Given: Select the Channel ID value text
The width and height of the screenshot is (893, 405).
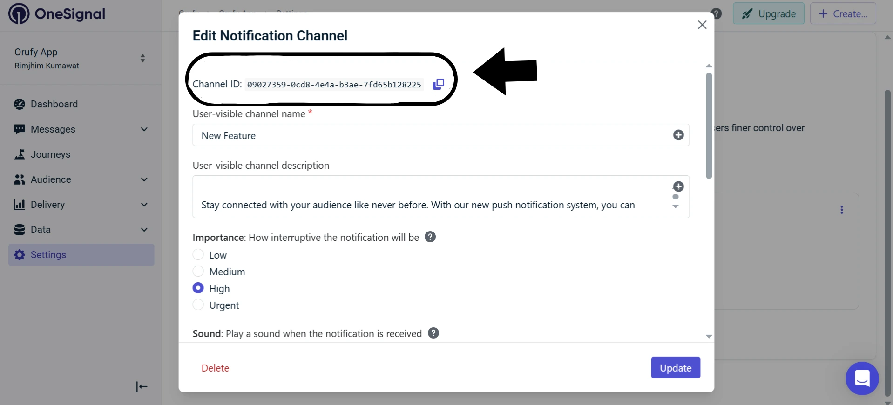Looking at the screenshot, I should pos(334,85).
